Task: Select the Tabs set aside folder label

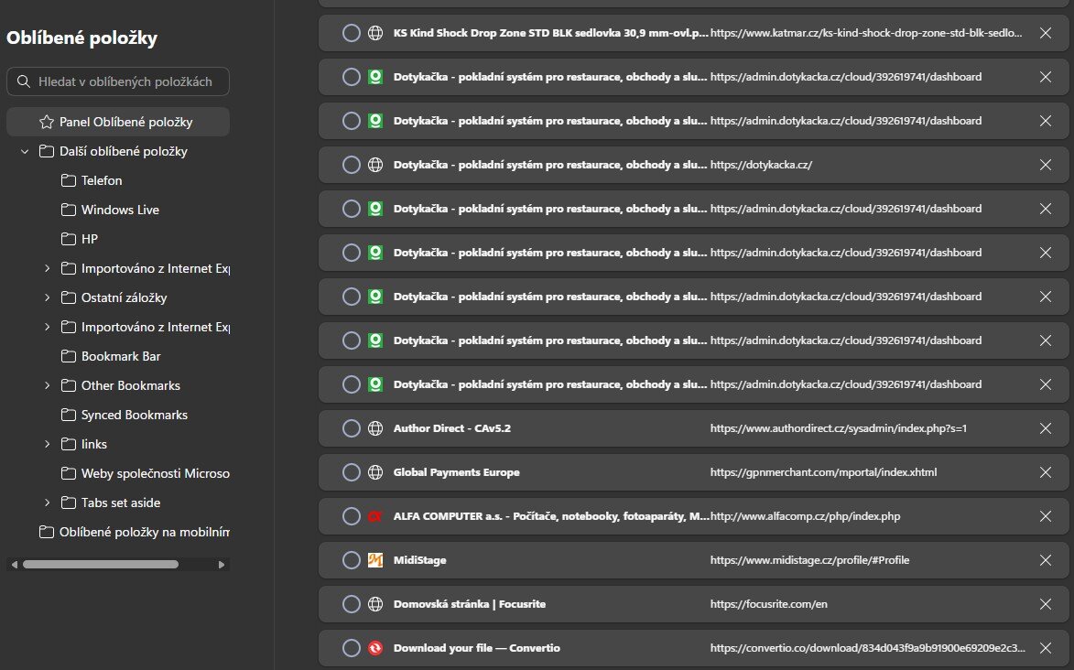Action: (121, 502)
